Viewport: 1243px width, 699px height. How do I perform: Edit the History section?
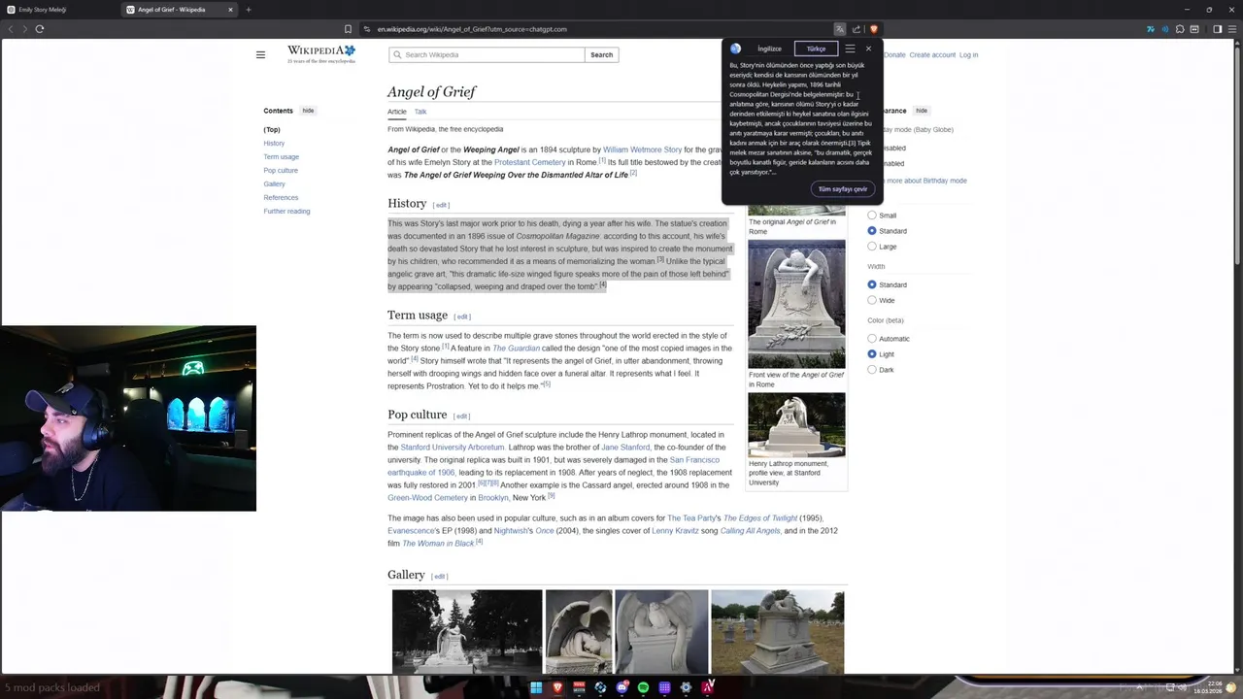[441, 206]
